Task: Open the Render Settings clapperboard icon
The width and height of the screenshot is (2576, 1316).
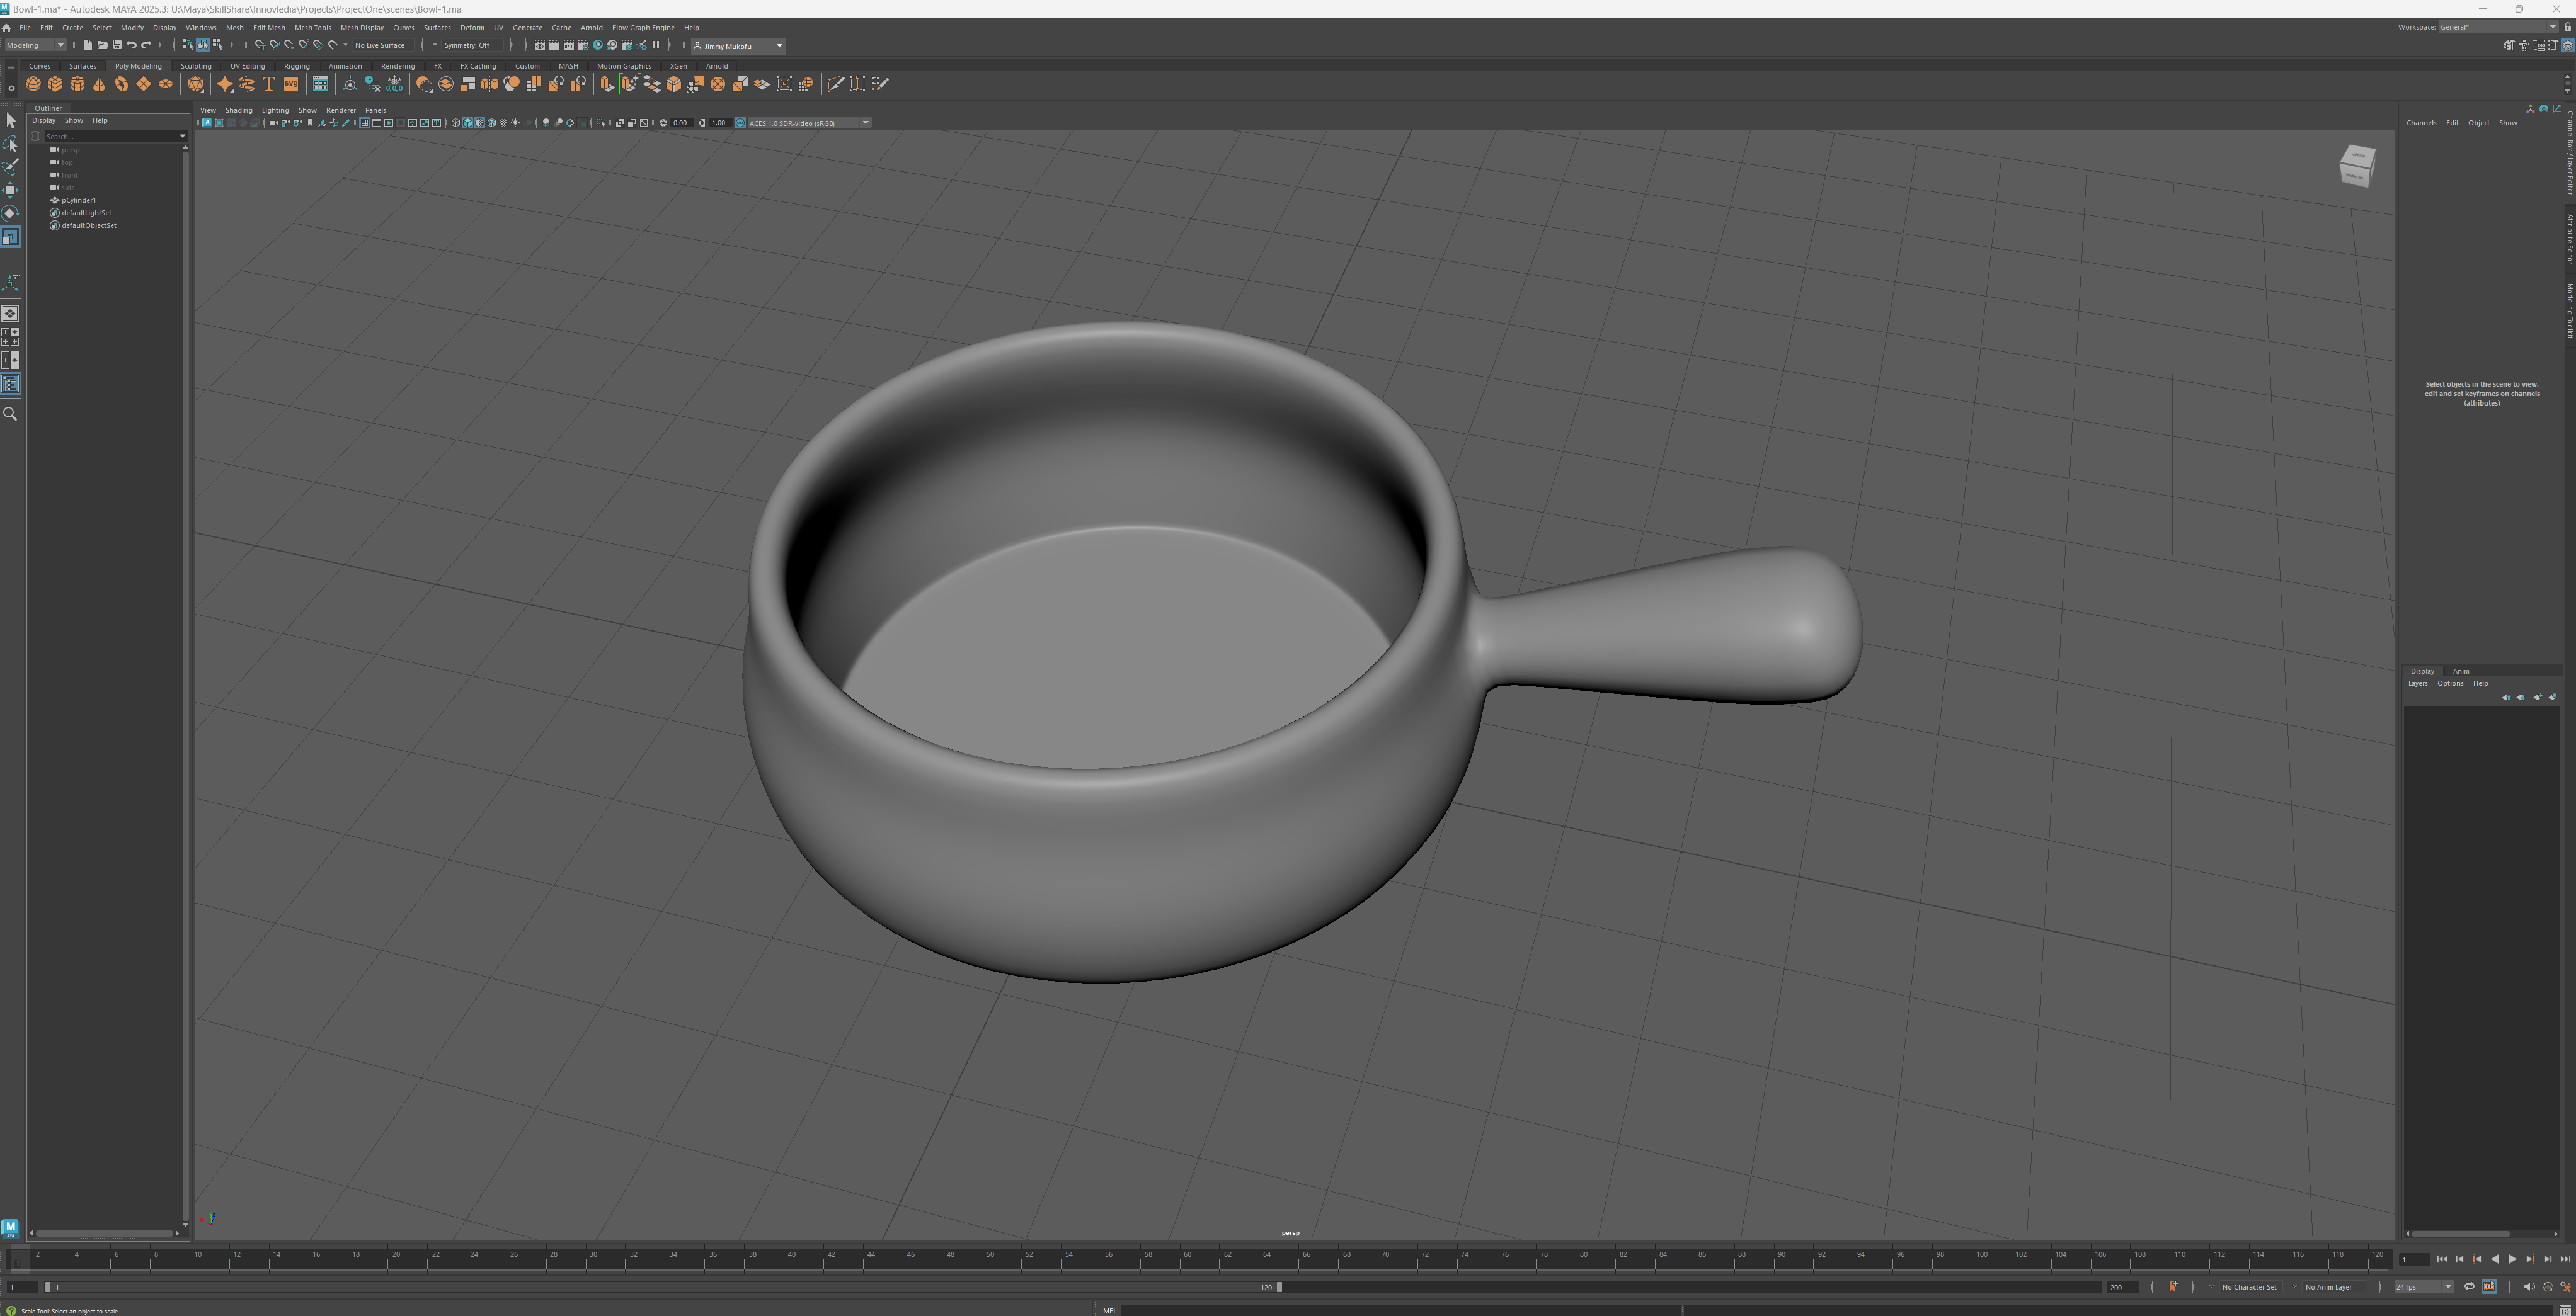Action: tap(583, 45)
